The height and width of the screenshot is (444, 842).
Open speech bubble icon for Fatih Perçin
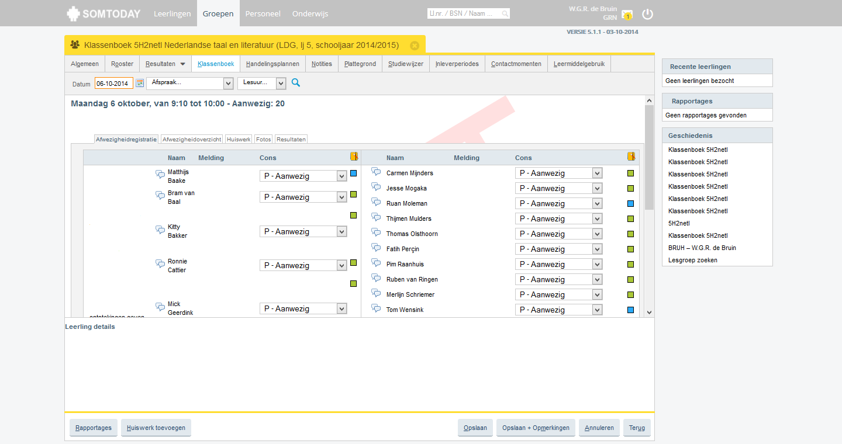[x=376, y=248]
